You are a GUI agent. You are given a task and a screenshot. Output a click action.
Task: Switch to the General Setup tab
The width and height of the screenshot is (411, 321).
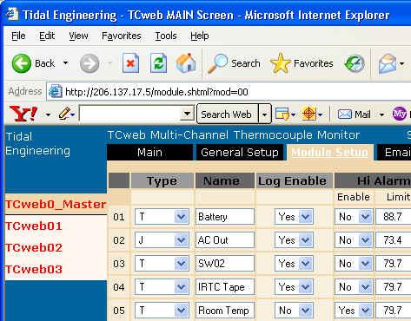[x=240, y=153]
